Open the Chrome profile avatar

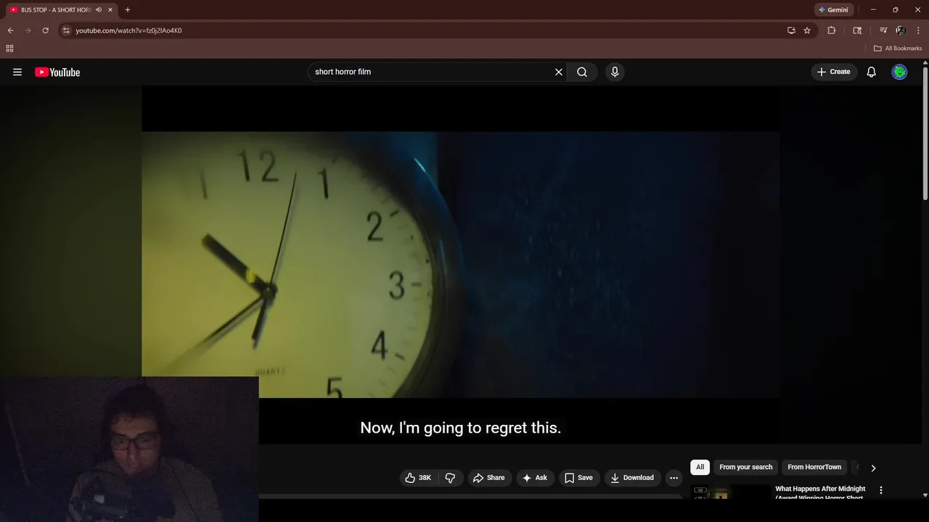[x=901, y=30]
